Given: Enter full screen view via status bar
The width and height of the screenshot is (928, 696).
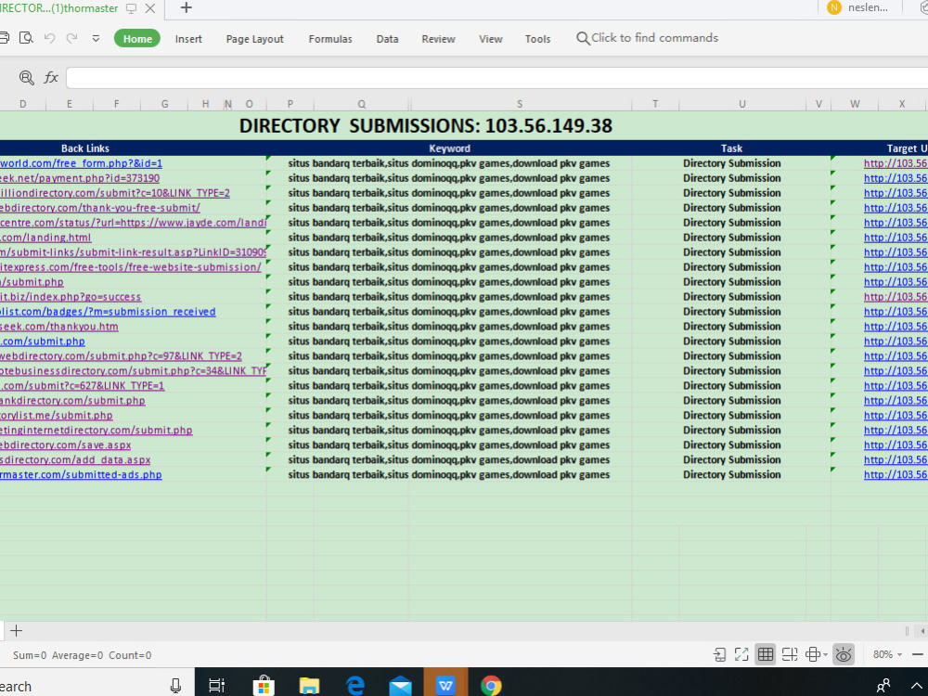Looking at the screenshot, I should [741, 654].
